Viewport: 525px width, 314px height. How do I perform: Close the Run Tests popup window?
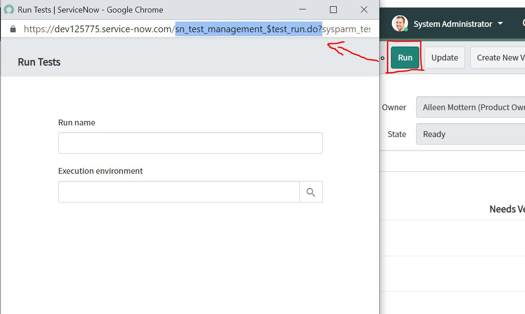tap(363, 9)
